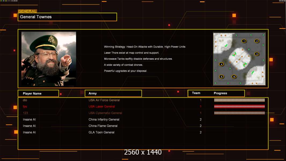Click start position marker 1 on minimap
The width and height of the screenshot is (286, 161).
tap(244, 41)
